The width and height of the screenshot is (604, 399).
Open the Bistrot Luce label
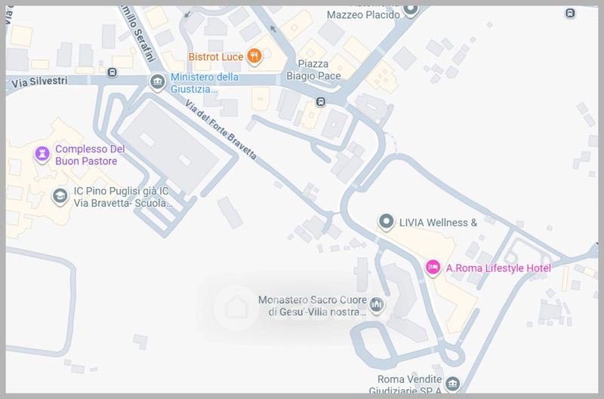pos(216,57)
